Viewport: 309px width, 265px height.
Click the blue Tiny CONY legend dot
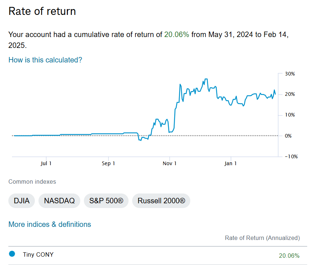pyautogui.click(x=12, y=254)
